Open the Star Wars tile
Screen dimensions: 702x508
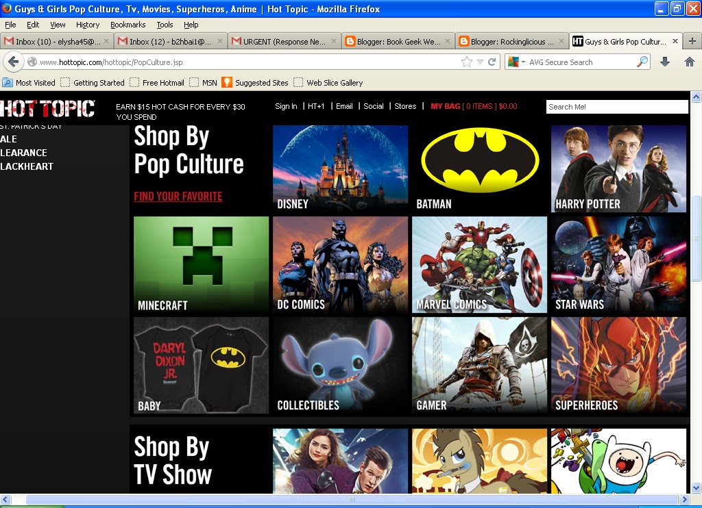(619, 265)
